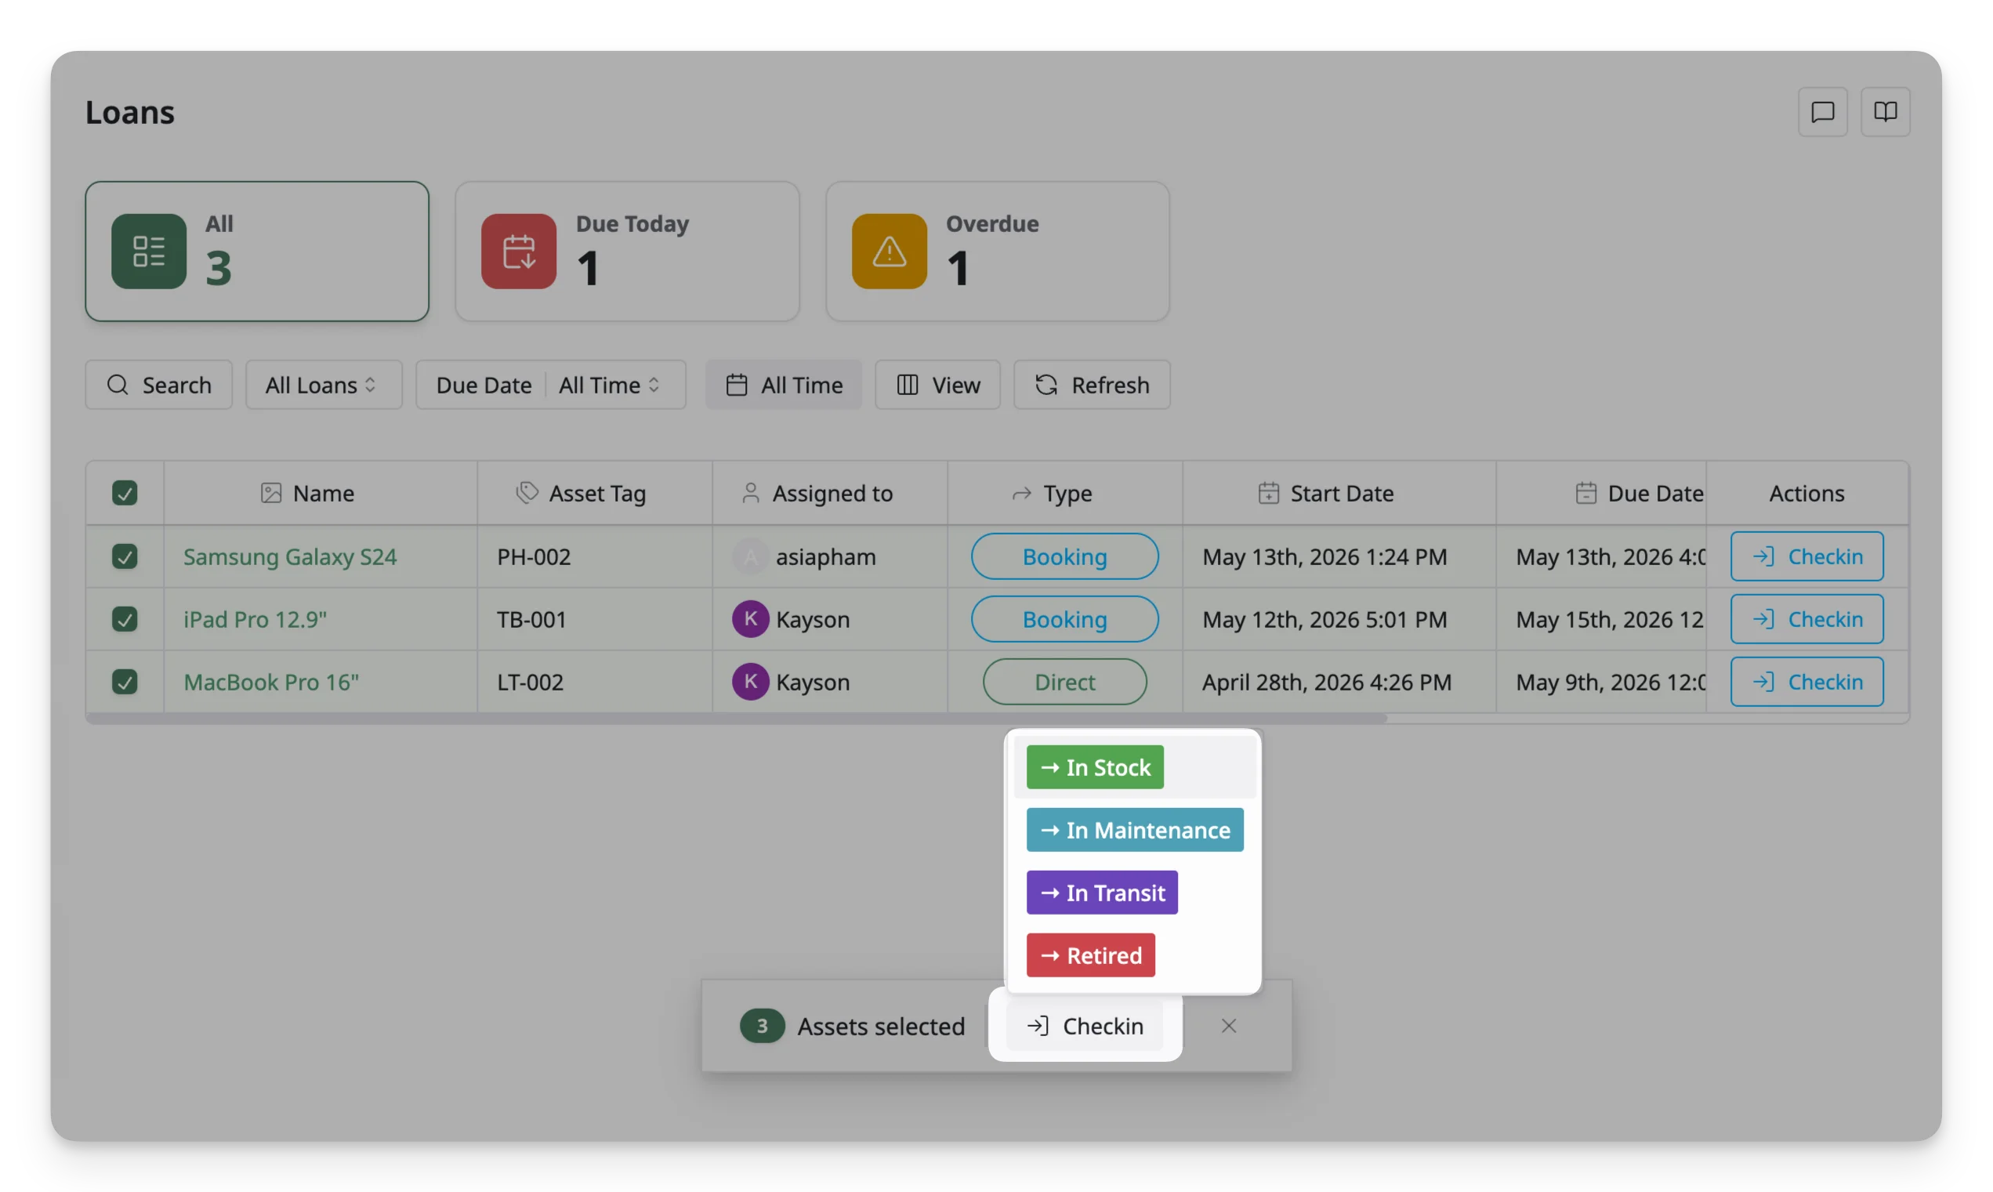
Task: Choose In Transit checkin status
Action: tap(1101, 893)
